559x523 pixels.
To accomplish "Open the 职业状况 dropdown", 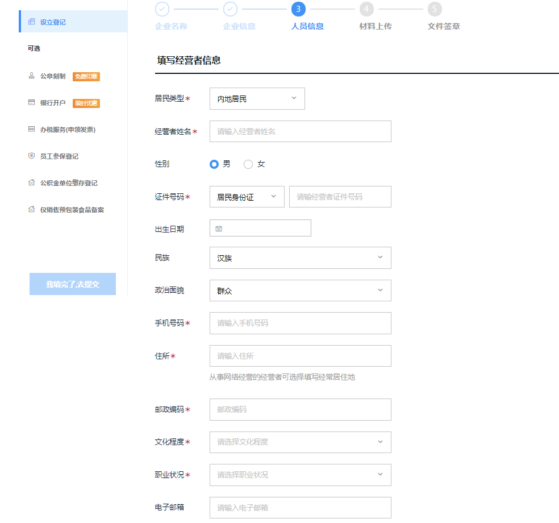I will [300, 475].
